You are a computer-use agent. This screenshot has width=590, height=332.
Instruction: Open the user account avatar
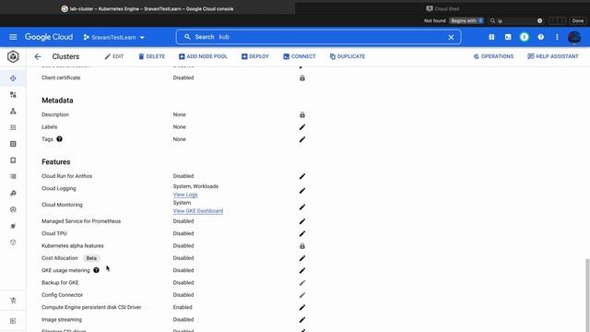coord(574,37)
